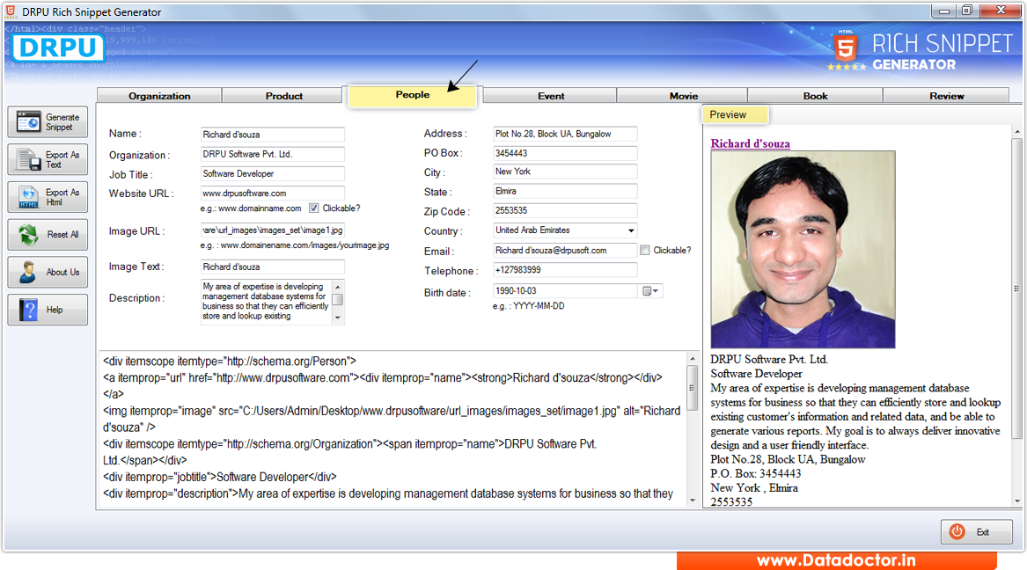The width and height of the screenshot is (1027, 570).
Task: Click the Description scroll down arrow
Action: (338, 318)
